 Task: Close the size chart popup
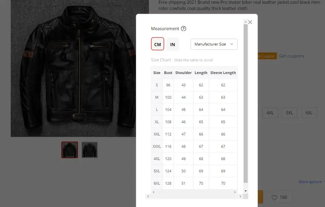click(250, 22)
